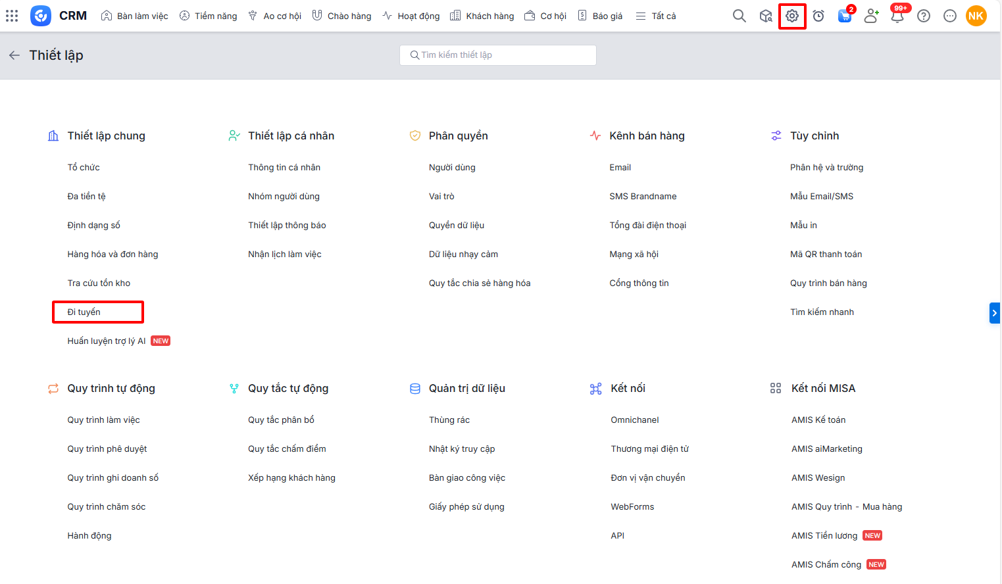This screenshot has height=584, width=1002.
Task: Open the Tất cả menu
Action: [x=656, y=16]
